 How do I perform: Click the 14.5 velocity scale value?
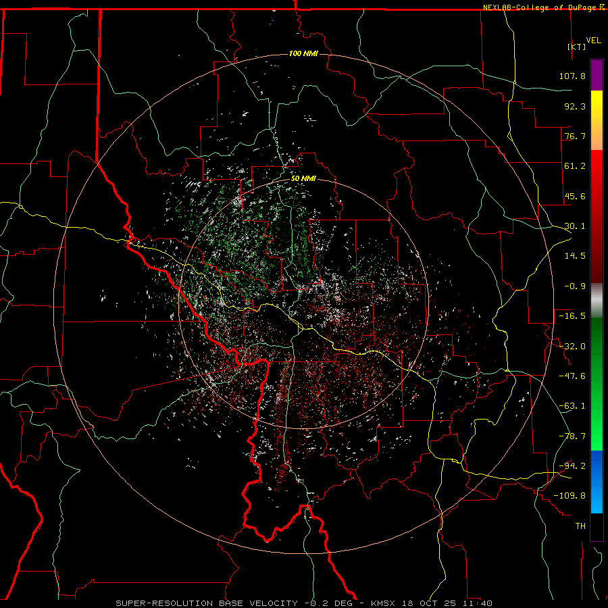(575, 256)
